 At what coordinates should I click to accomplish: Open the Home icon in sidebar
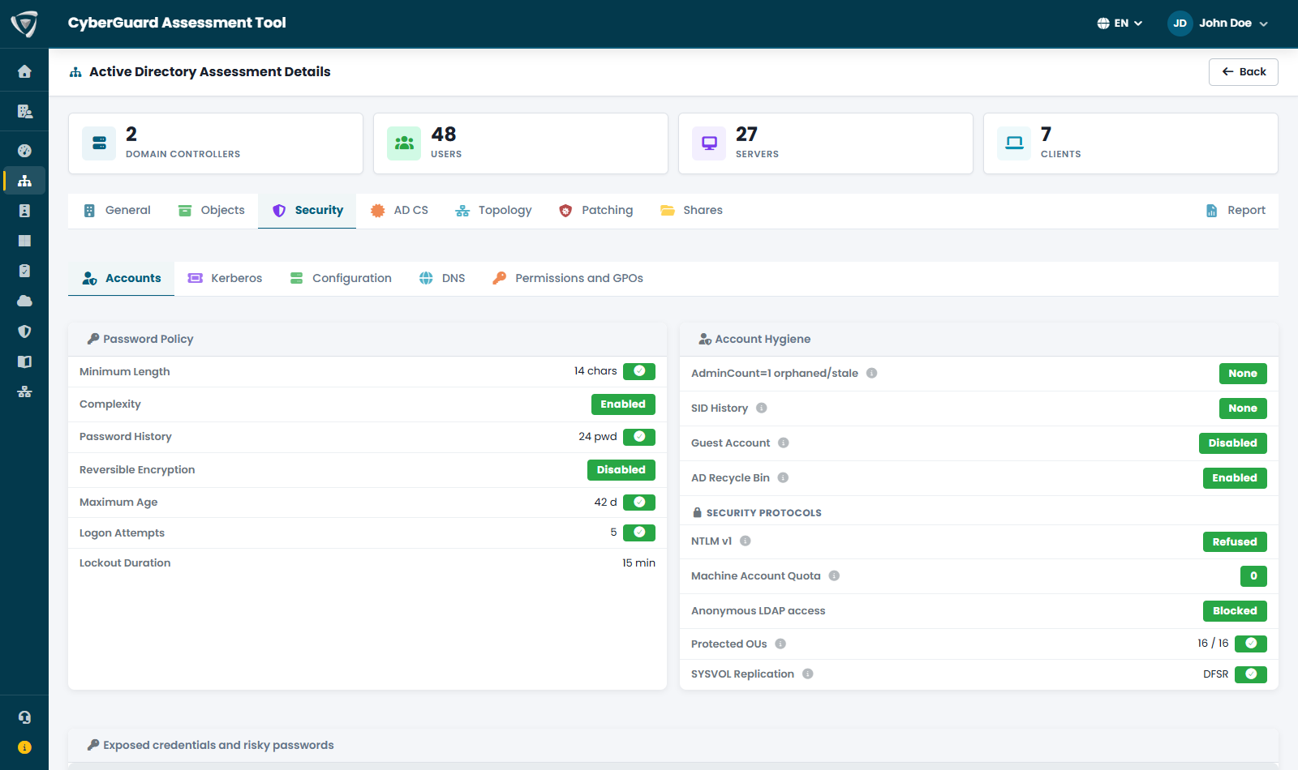pos(24,71)
